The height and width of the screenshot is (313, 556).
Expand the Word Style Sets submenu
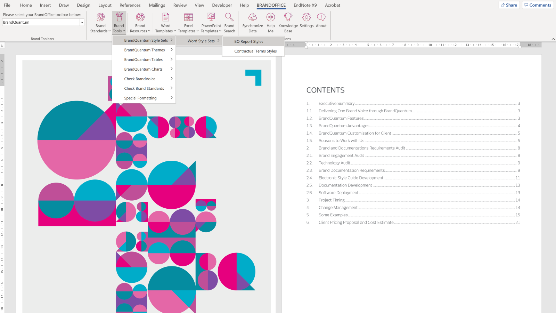coord(202,41)
